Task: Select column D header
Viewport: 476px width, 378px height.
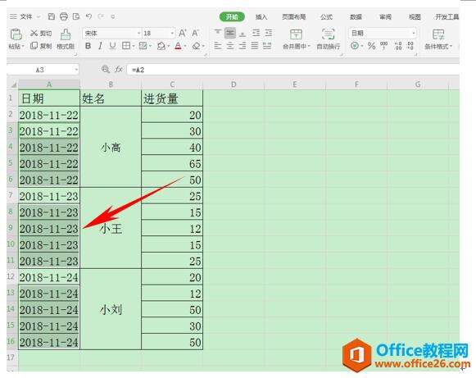Action: click(x=233, y=84)
